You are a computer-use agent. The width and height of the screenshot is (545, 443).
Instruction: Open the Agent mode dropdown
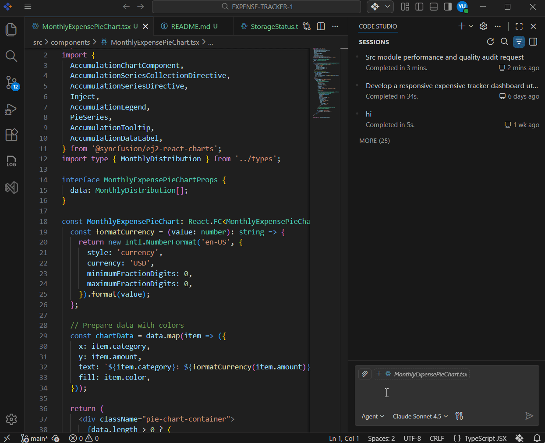(x=373, y=416)
